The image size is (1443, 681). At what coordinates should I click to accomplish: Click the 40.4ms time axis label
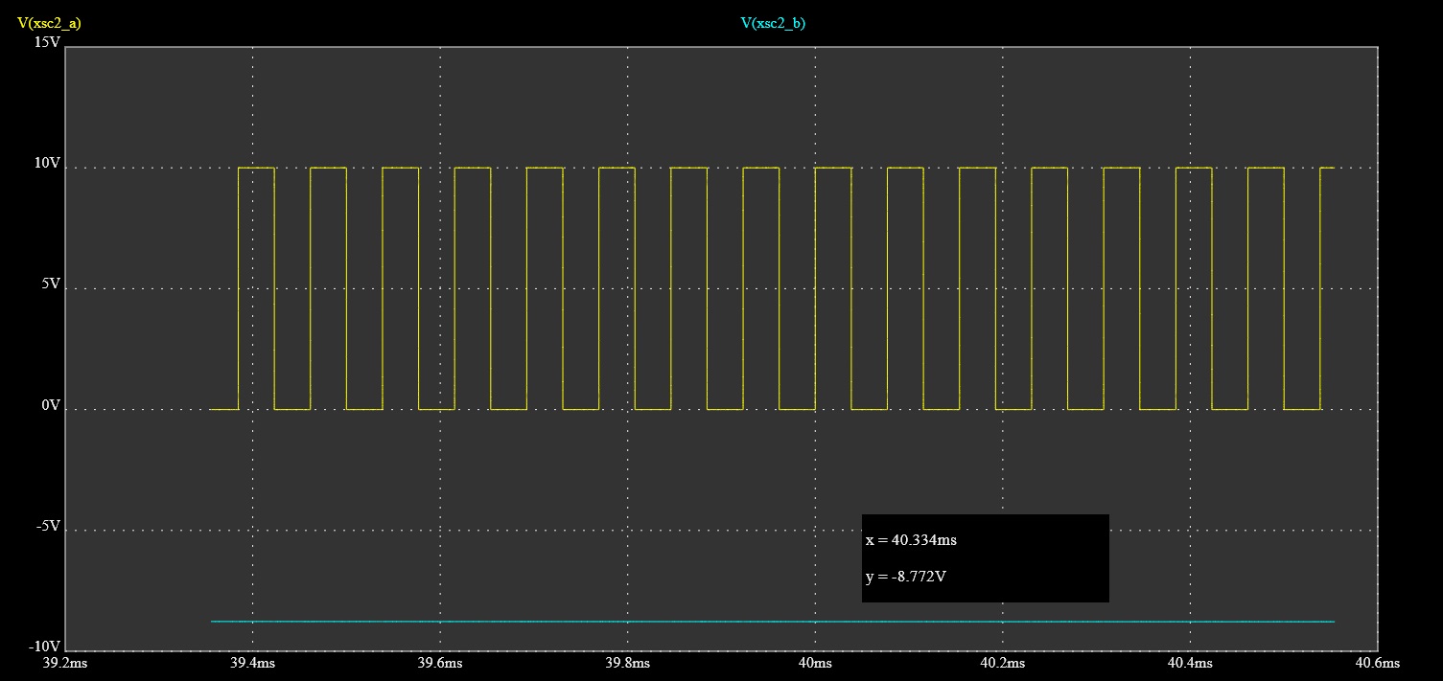click(1189, 663)
